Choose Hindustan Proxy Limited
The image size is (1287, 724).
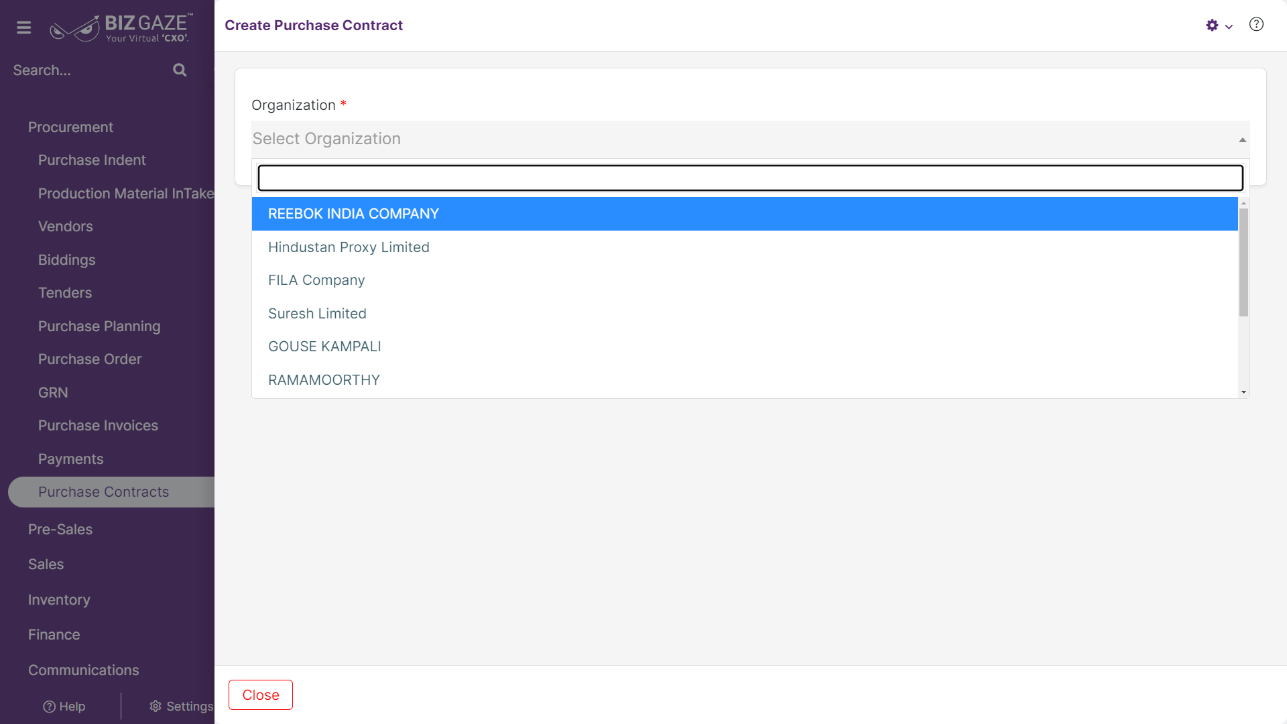pyautogui.click(x=744, y=247)
